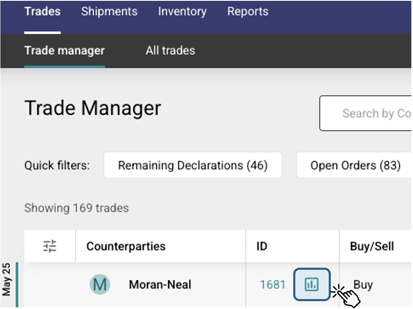Open the bar chart icon beside trade 1681
413x309 pixels.
pyautogui.click(x=313, y=284)
